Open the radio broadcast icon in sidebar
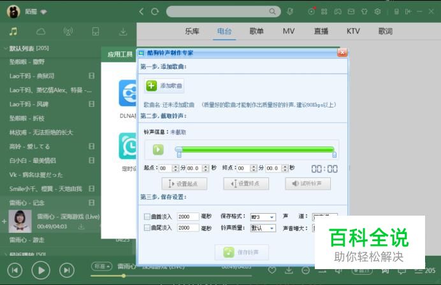441x285 pixels. pos(68,31)
